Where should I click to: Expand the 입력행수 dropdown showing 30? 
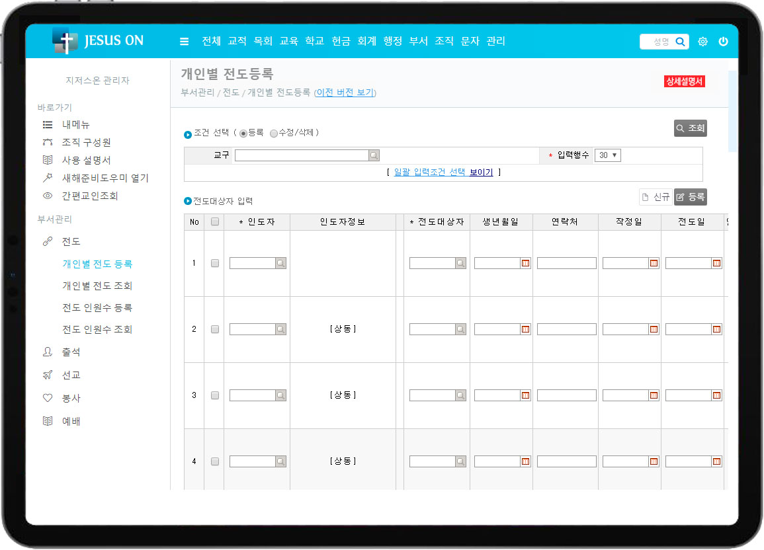pyautogui.click(x=607, y=155)
